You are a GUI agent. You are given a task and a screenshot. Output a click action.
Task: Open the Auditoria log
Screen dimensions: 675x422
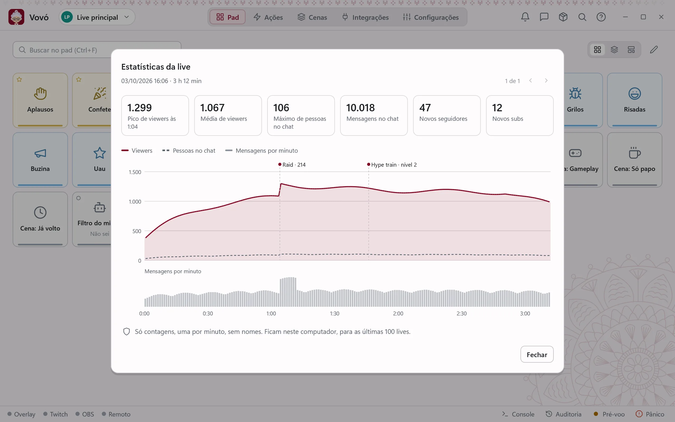[x=563, y=414]
